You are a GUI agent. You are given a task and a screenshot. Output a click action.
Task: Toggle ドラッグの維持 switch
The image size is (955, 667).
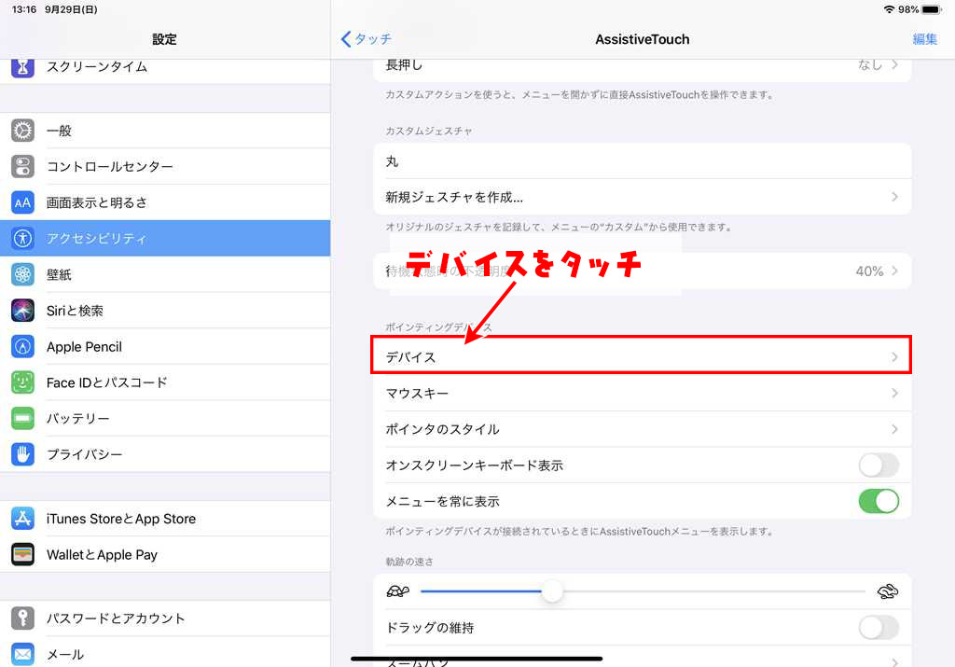coord(879,628)
